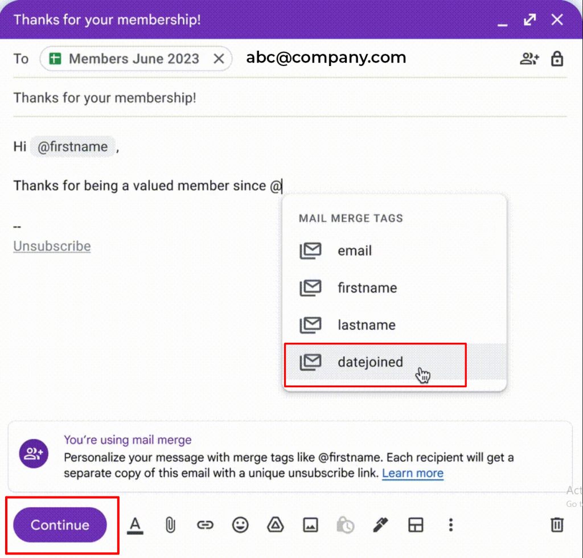This screenshot has height=558, width=583.
Task: Choose the lastname merge tag
Action: (x=366, y=325)
